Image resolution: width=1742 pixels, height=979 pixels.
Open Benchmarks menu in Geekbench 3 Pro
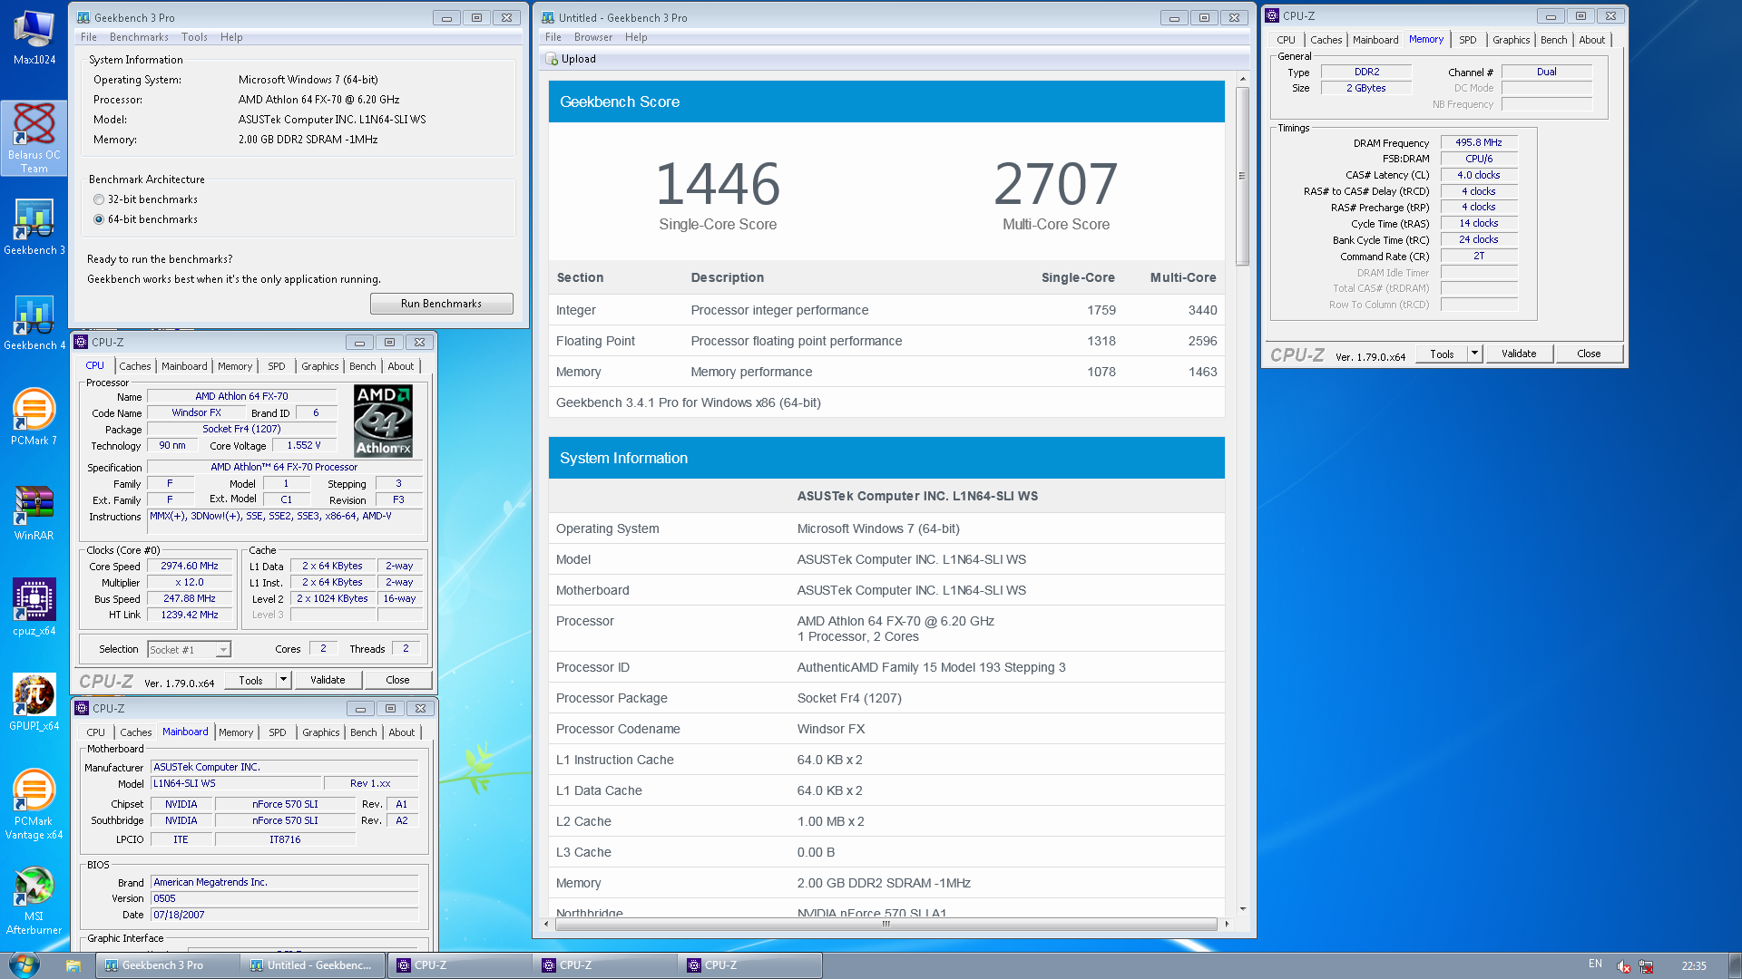(139, 37)
